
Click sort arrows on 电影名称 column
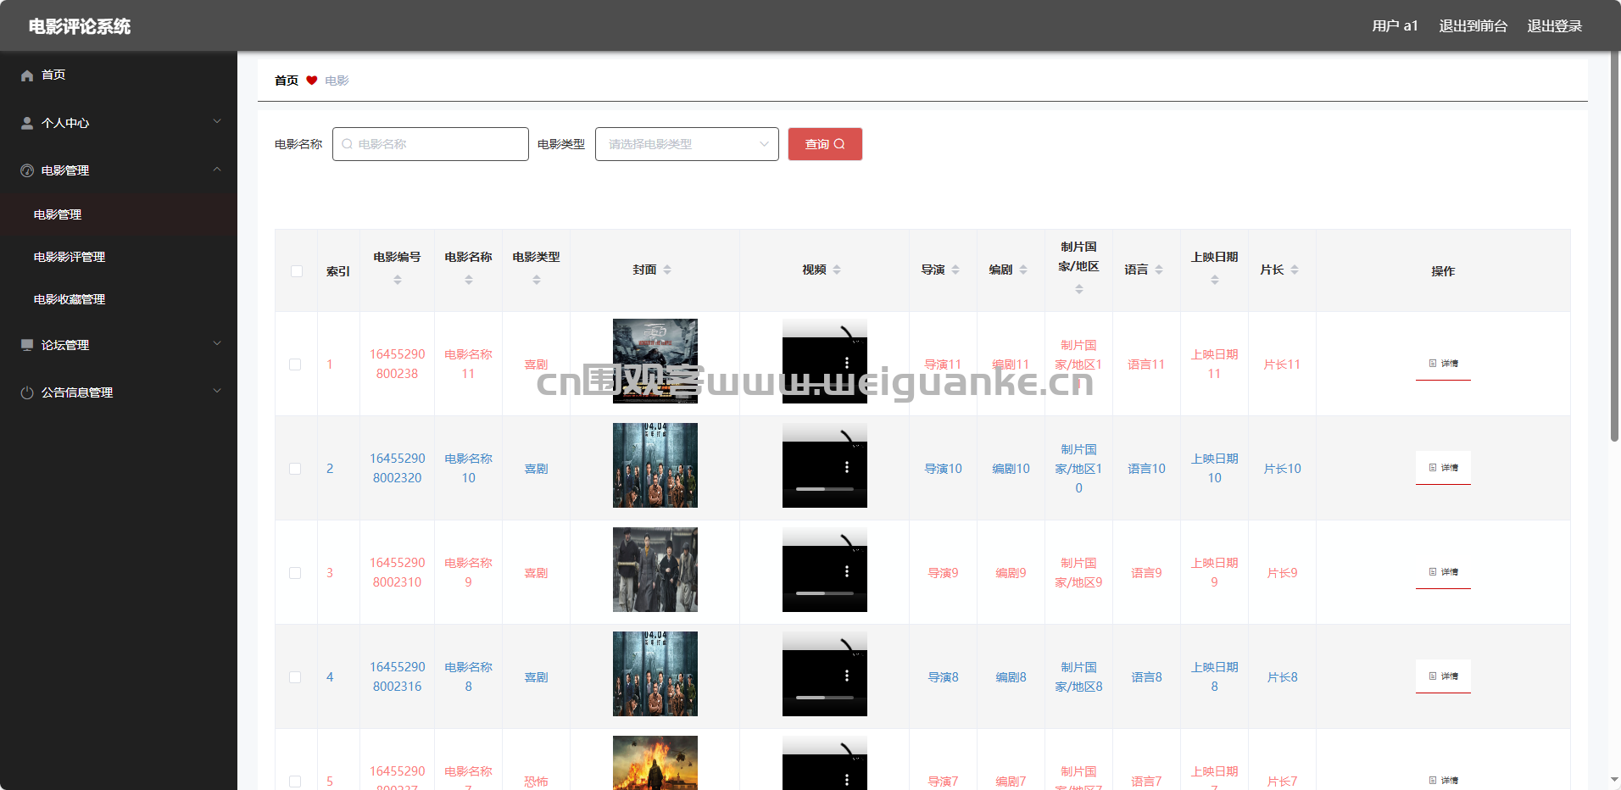point(469,280)
